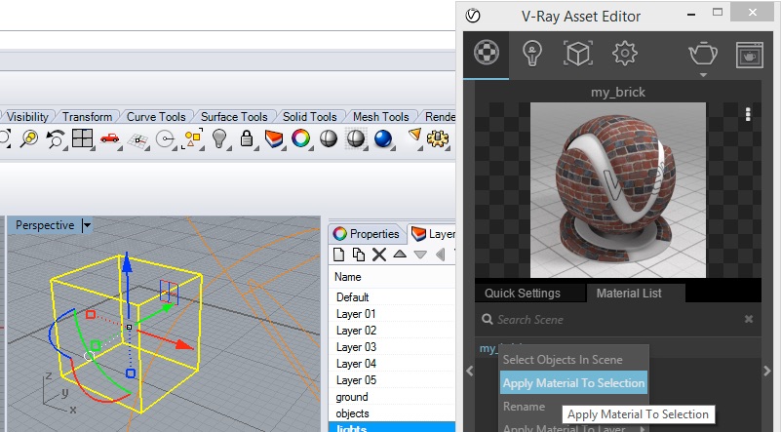Click the light bulb Hide Objects icon
Viewport: 781px width, 432px height.
tap(219, 138)
